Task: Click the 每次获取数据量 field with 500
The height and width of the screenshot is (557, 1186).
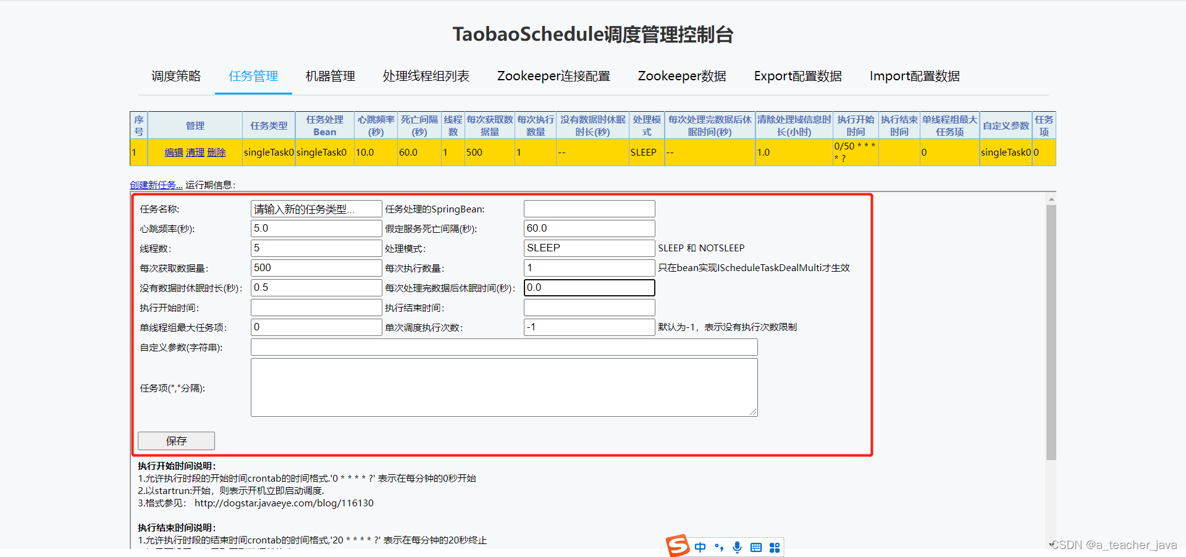Action: [x=316, y=268]
